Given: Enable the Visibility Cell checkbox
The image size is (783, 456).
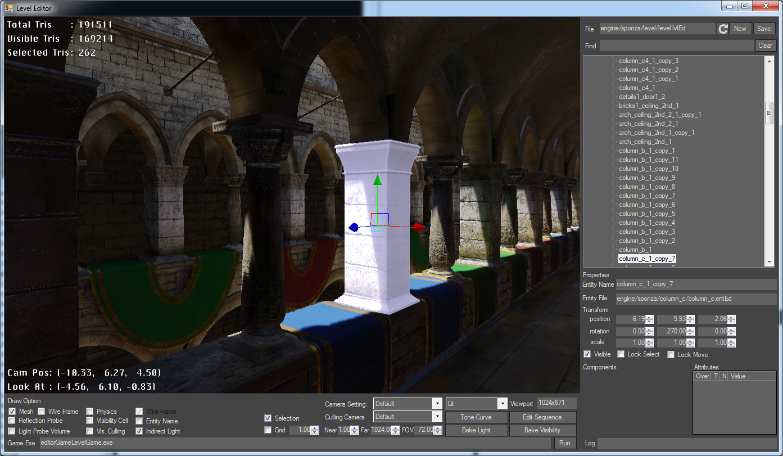Looking at the screenshot, I should point(90,421).
